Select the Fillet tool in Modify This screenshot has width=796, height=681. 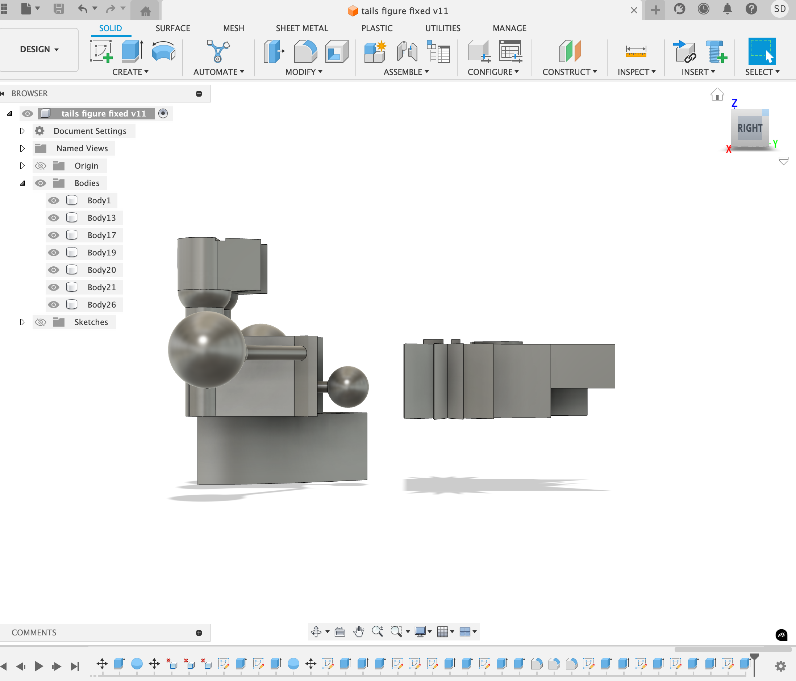pos(305,51)
